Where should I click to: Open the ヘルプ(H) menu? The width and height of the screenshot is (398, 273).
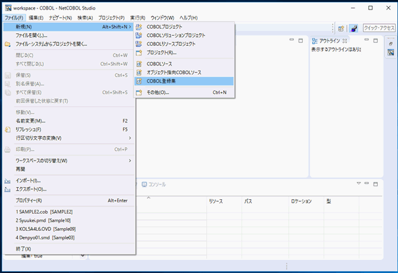pos(189,18)
